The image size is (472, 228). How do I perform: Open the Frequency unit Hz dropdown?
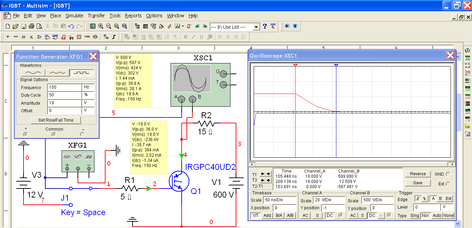click(88, 87)
